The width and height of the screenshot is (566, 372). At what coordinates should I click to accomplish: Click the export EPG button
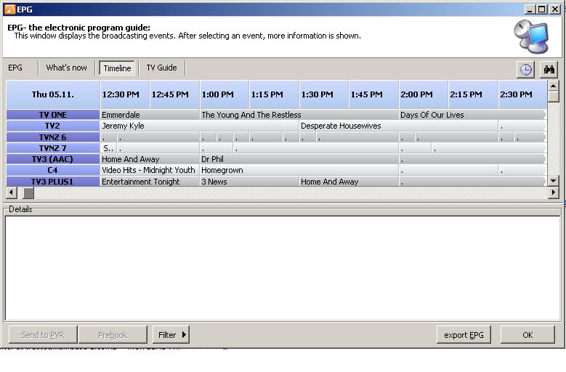point(464,335)
